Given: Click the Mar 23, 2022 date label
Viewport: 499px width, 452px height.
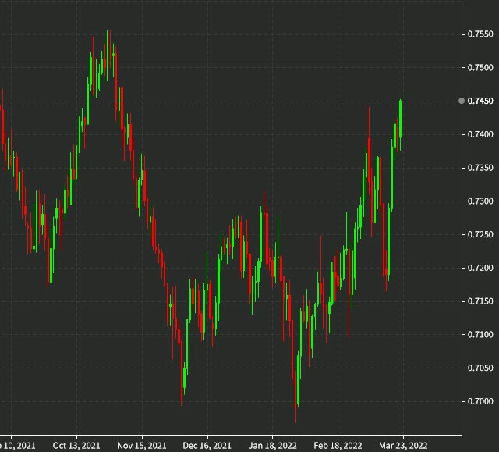Looking at the screenshot, I should tap(403, 445).
